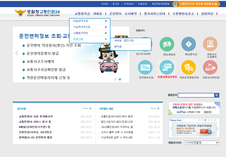Image resolution: width=226 pixels, height=158 pixels.
Task: Select second banner pagination dot
Action: coord(120,79)
